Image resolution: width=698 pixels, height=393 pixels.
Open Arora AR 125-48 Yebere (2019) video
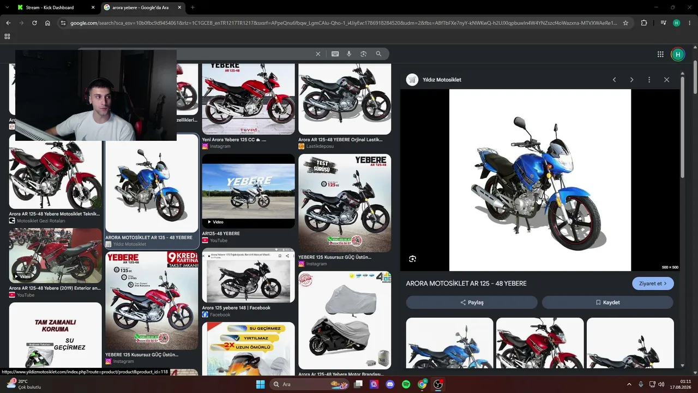[x=55, y=263]
